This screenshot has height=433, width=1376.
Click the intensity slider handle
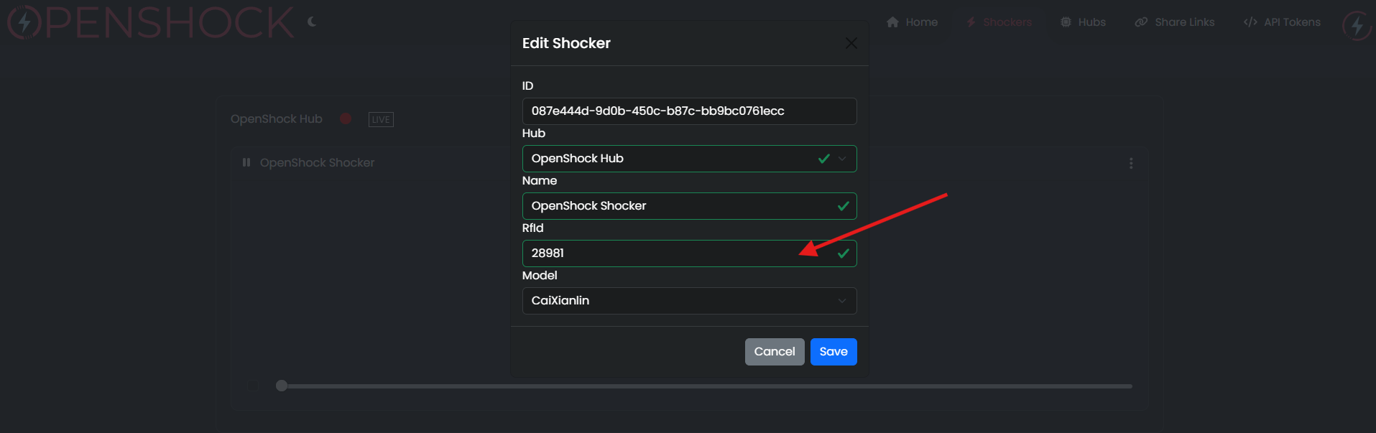pos(282,386)
